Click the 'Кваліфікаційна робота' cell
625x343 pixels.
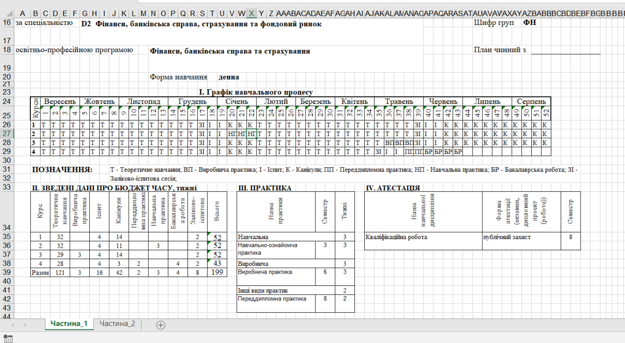(423, 241)
